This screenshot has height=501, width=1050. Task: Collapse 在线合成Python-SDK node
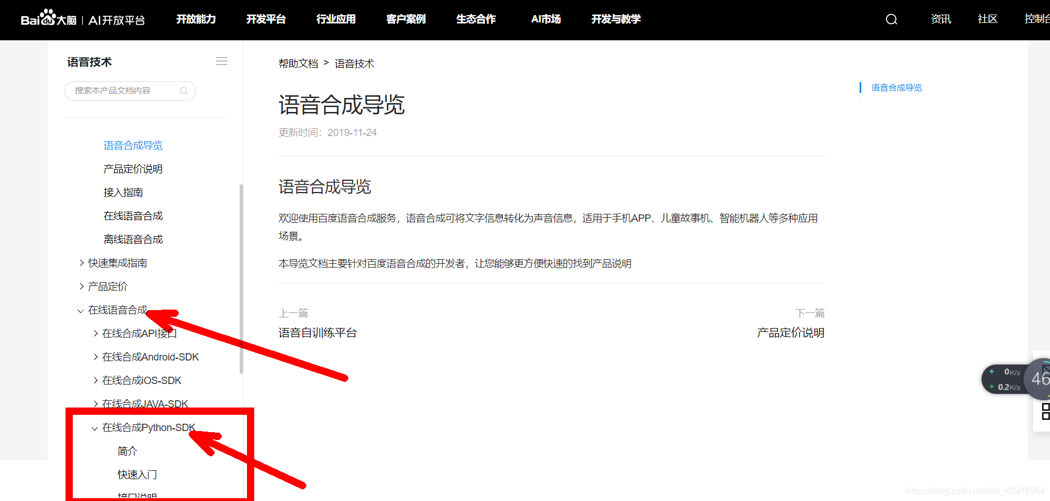click(x=144, y=428)
